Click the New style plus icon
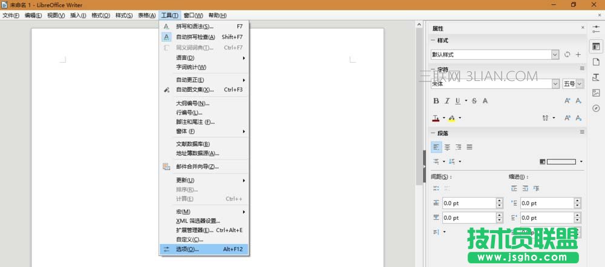 [578, 55]
